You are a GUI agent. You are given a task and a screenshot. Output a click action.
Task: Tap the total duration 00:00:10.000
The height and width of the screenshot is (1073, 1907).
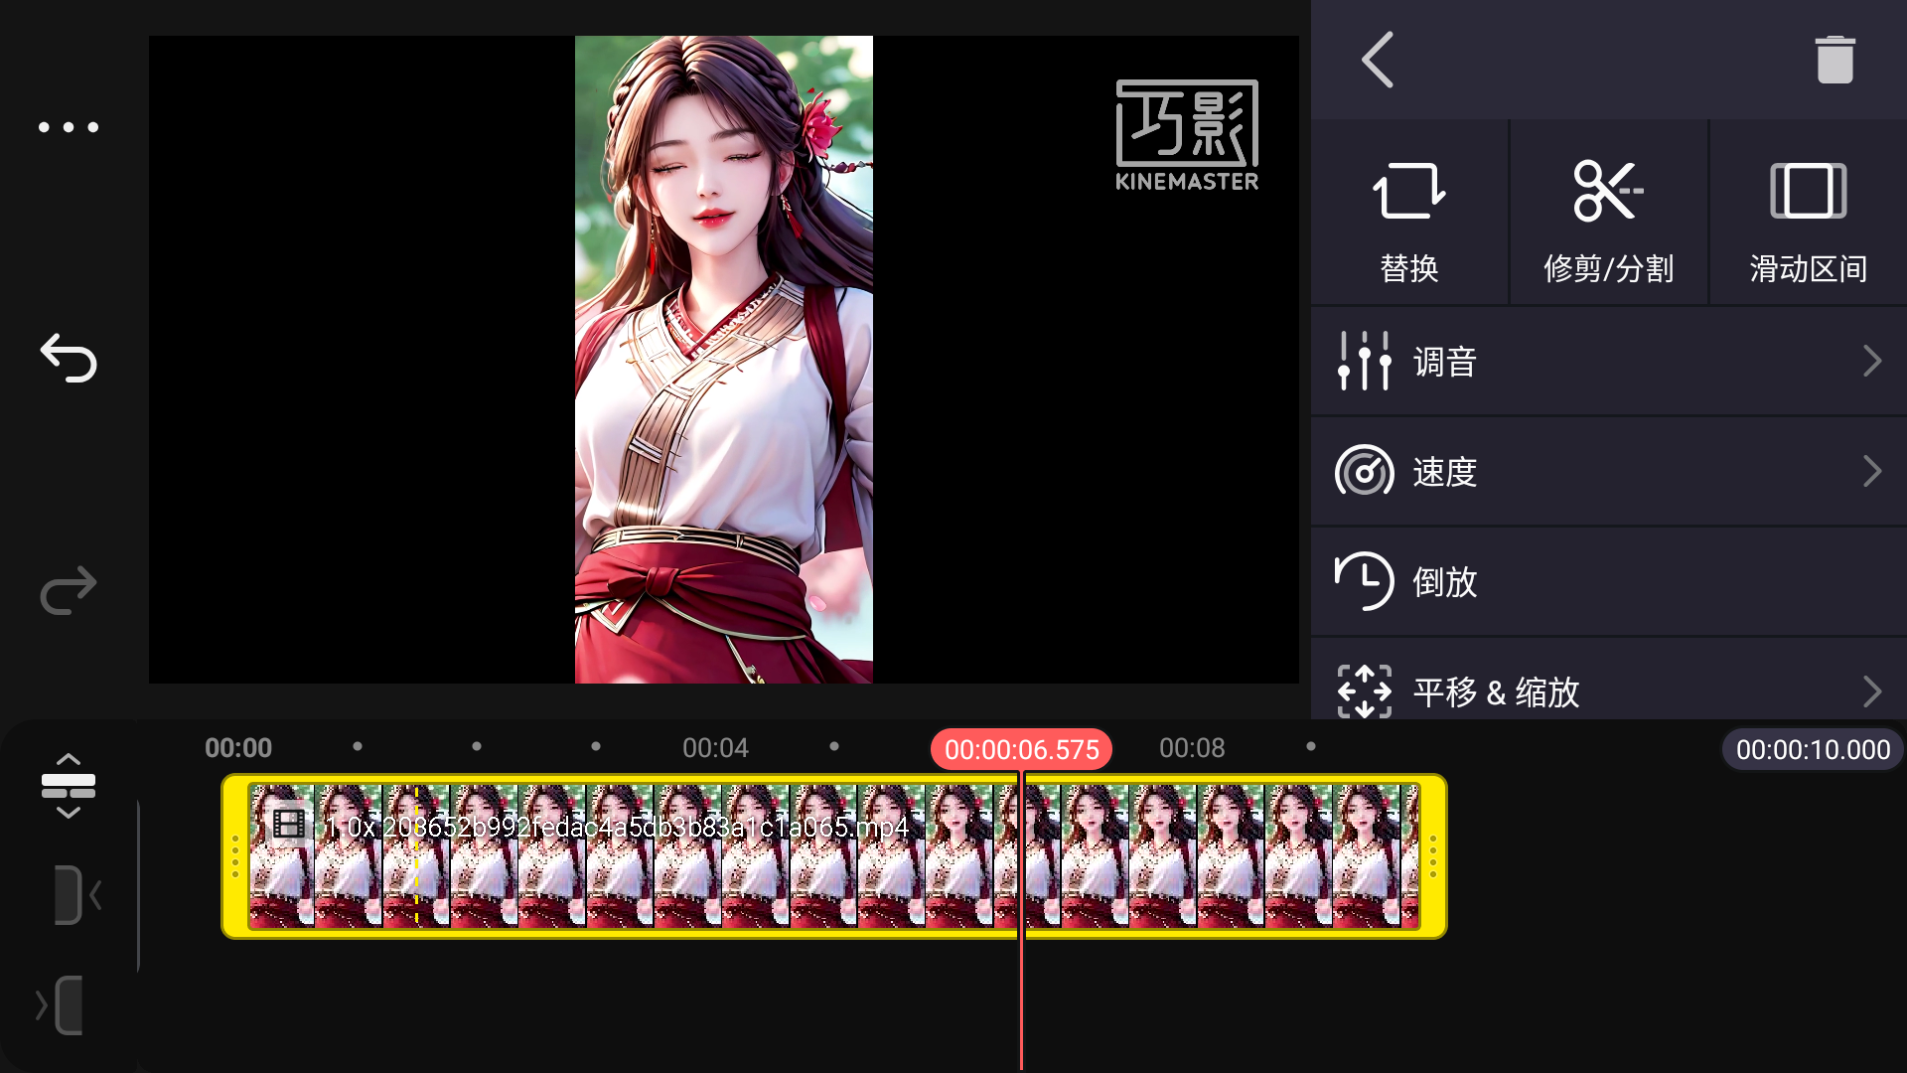click(1813, 750)
